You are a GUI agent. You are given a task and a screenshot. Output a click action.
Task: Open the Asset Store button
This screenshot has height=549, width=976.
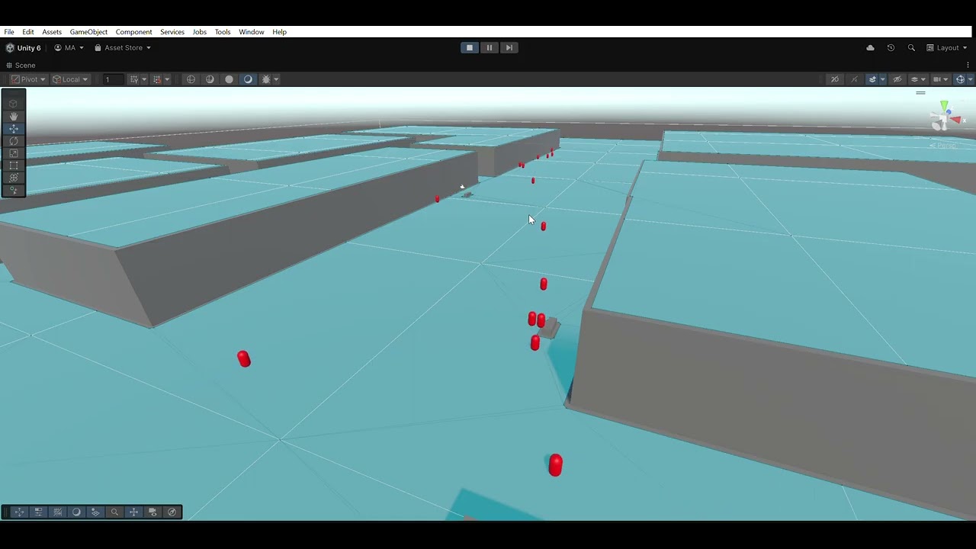123,48
